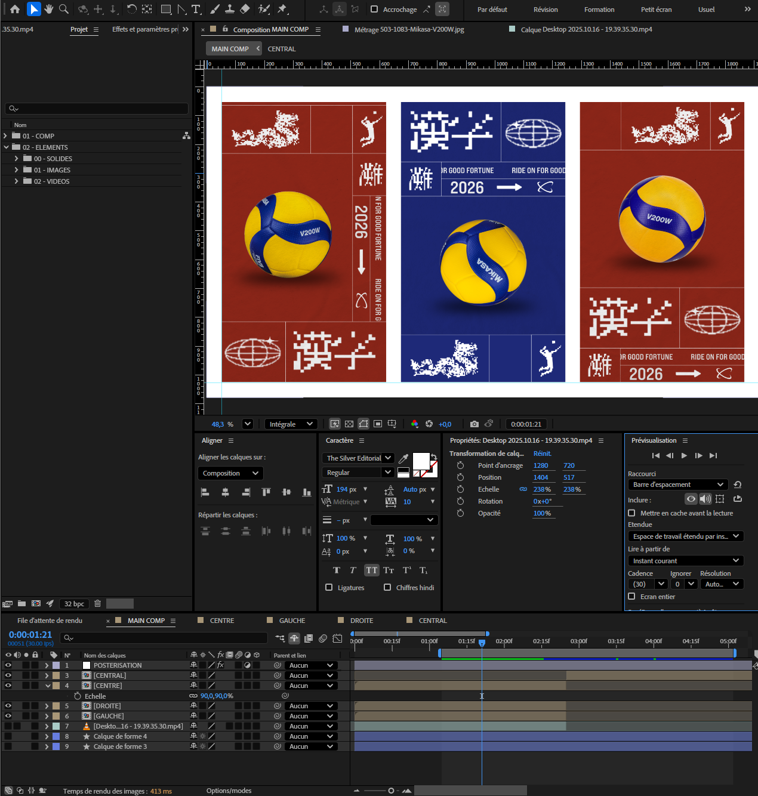
Task: Click the eyedropper in Caractère panel
Action: [x=403, y=458]
